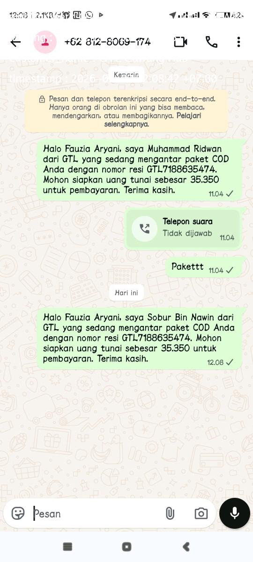Open the contact profile picture
Image resolution: width=253 pixels, height=562 pixels.
point(45,42)
